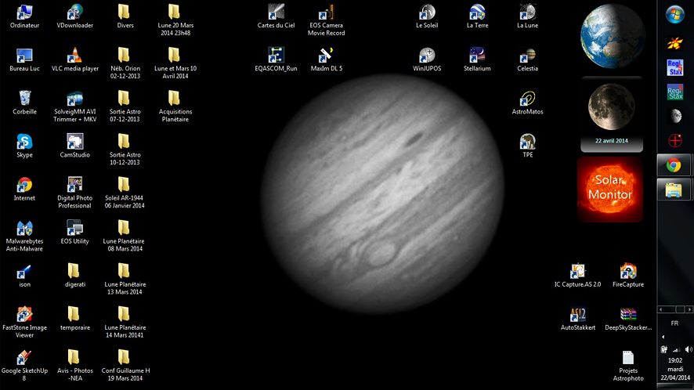Image resolution: width=694 pixels, height=390 pixels.
Task: Open EQASCOM_Run shortcut
Action: point(277,60)
